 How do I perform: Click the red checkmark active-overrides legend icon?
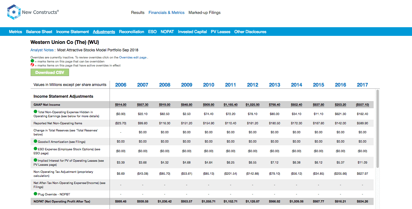click(x=32, y=65)
